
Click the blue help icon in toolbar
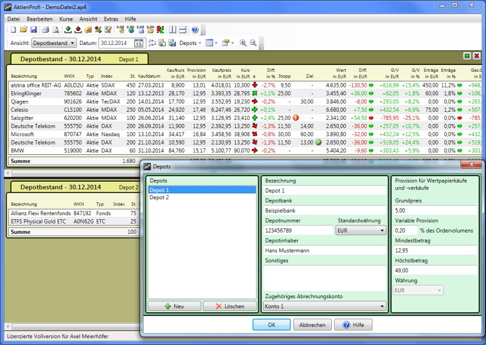point(194,29)
